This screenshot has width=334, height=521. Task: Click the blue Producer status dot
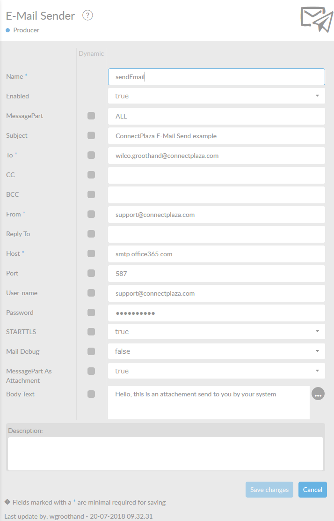[8, 30]
